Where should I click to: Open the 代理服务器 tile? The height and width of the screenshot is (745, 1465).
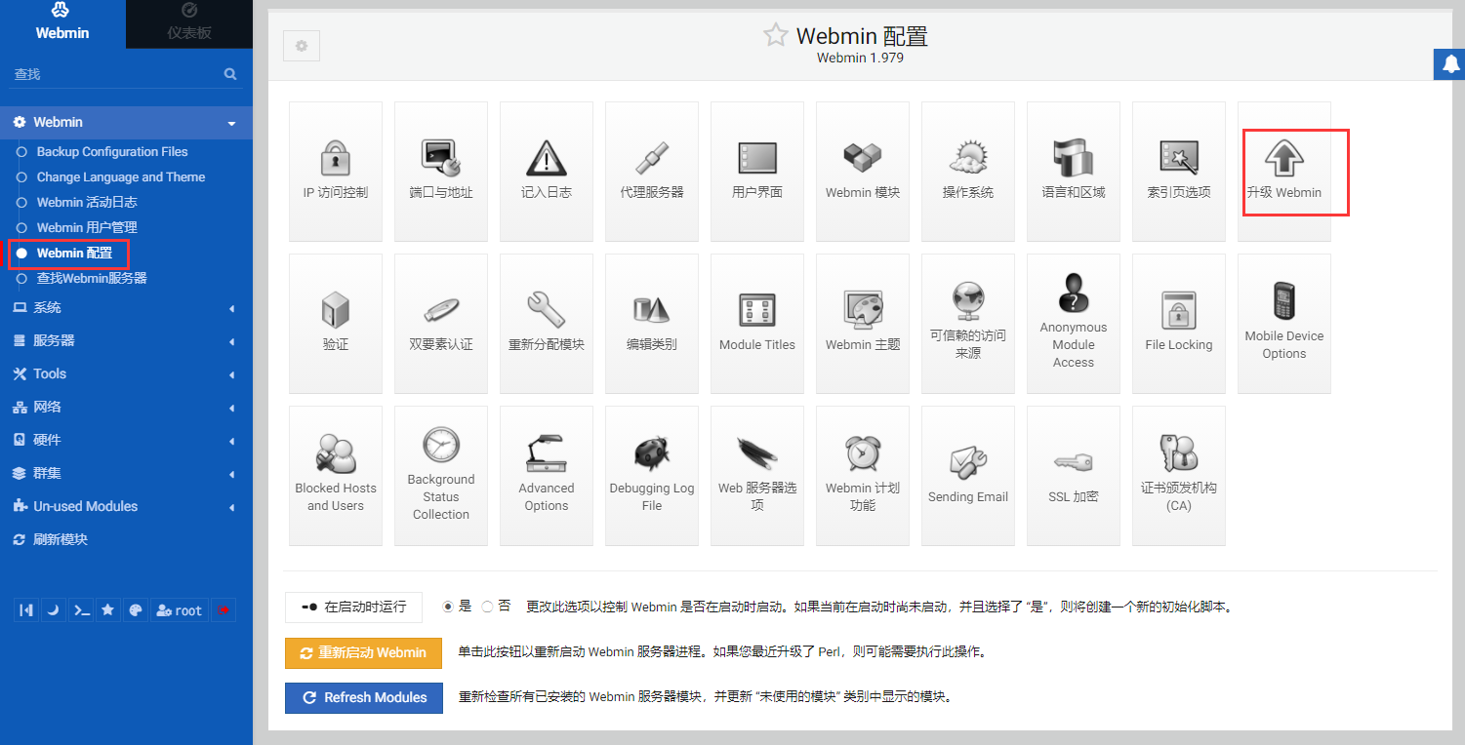pos(652,172)
